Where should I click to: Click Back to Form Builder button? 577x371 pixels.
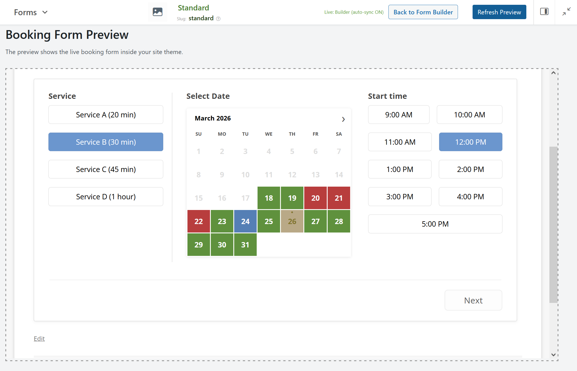point(423,12)
